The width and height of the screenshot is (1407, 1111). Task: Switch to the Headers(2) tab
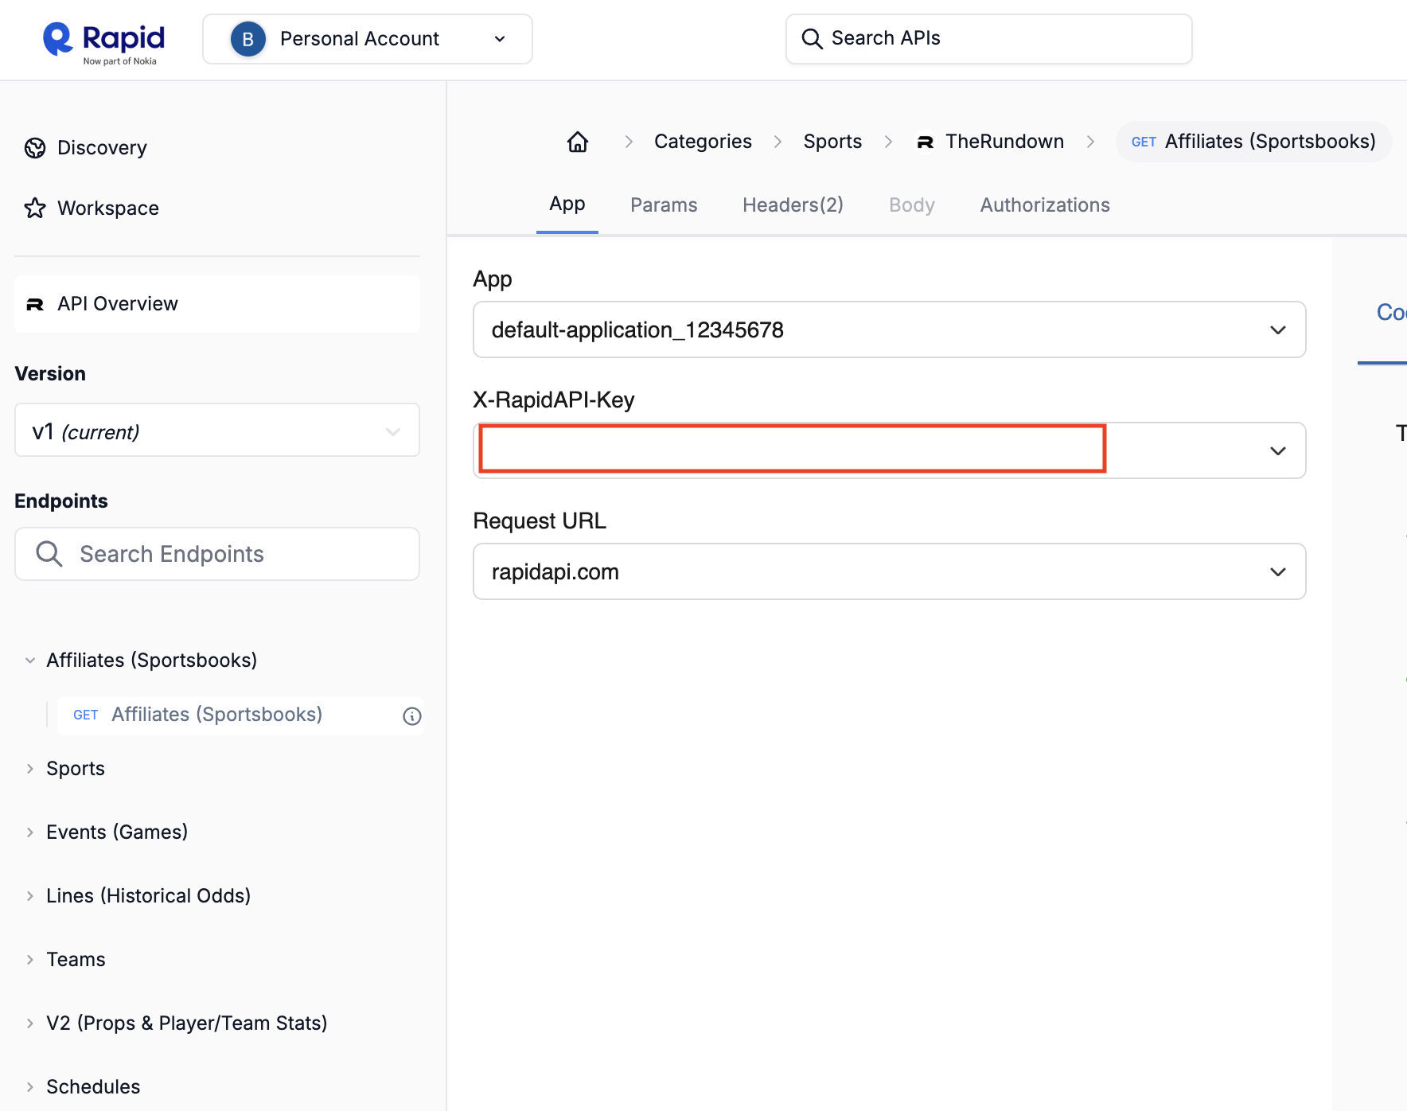pyautogui.click(x=793, y=205)
